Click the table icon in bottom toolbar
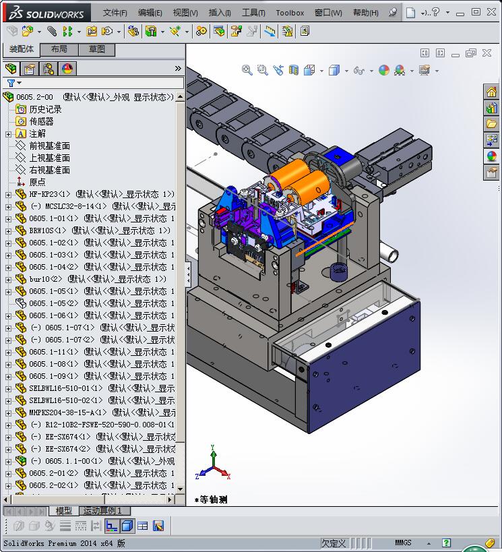This screenshot has height=552, width=502. point(143,526)
